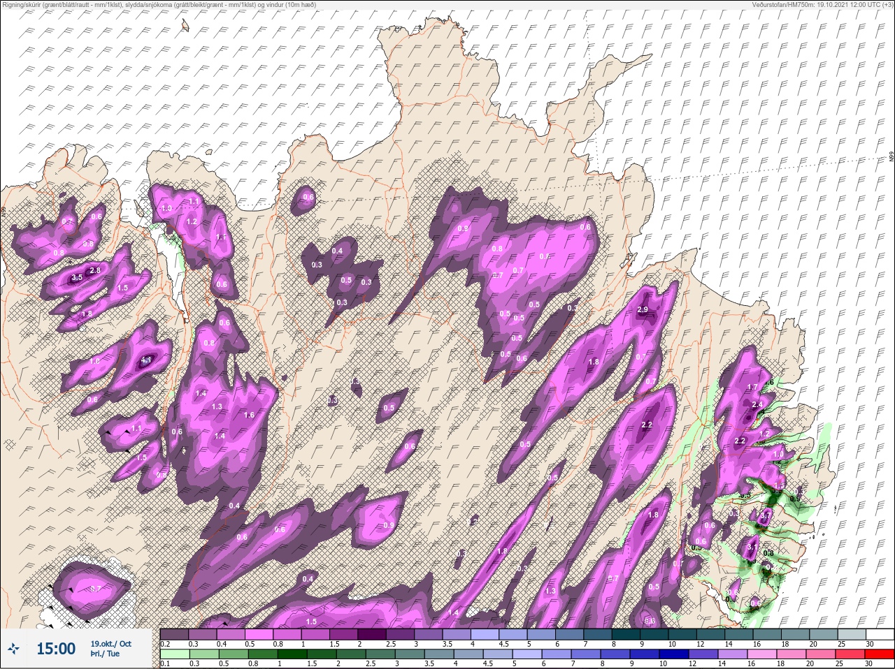This screenshot has height=669, width=895.
Task: Click the date text "19.okt./ Oct"
Action: pyautogui.click(x=110, y=644)
